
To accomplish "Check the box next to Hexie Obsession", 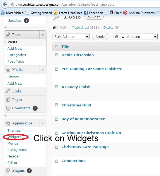I will click(x=56, y=55).
